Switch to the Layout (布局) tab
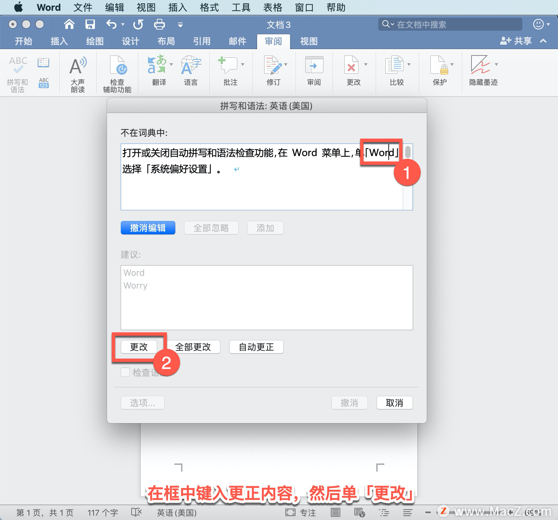 pos(166,41)
